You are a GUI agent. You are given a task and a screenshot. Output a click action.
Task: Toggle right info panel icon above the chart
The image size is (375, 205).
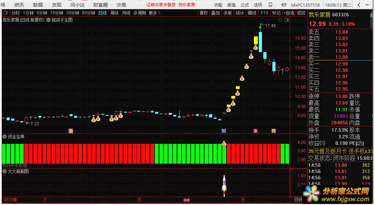[287, 20]
